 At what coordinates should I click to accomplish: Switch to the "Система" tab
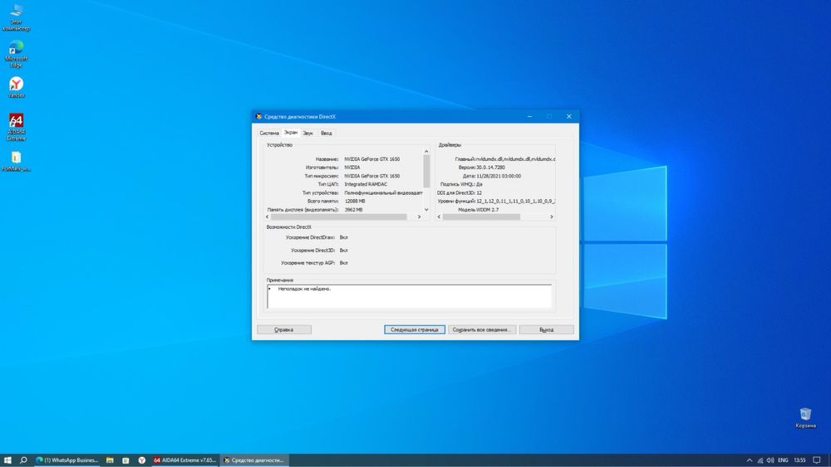(x=269, y=134)
